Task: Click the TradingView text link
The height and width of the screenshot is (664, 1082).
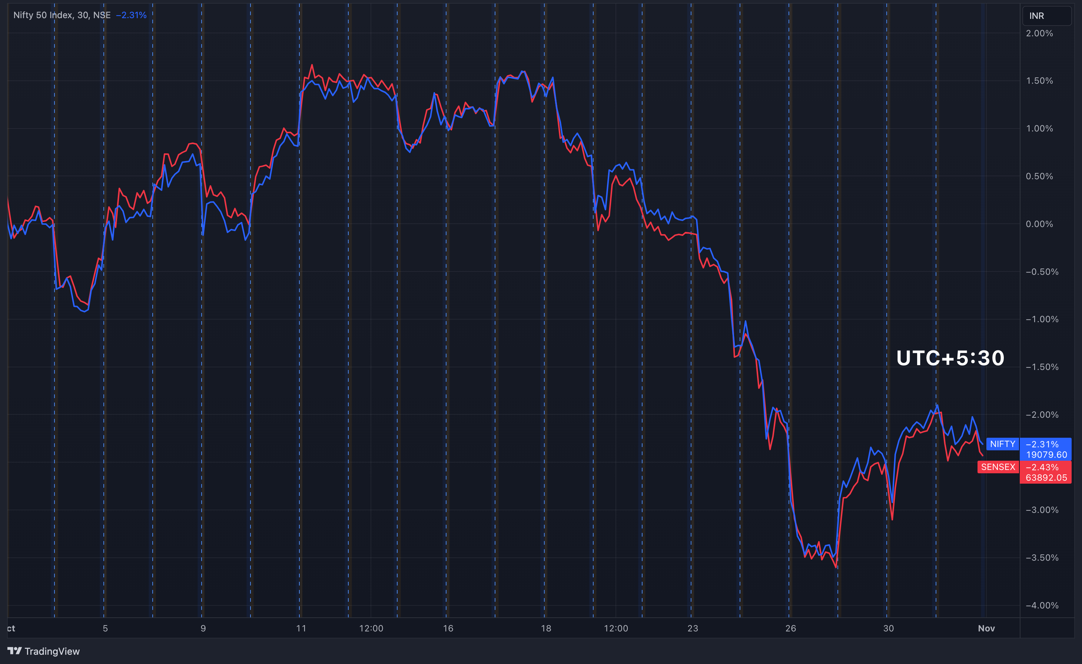Action: pyautogui.click(x=52, y=651)
